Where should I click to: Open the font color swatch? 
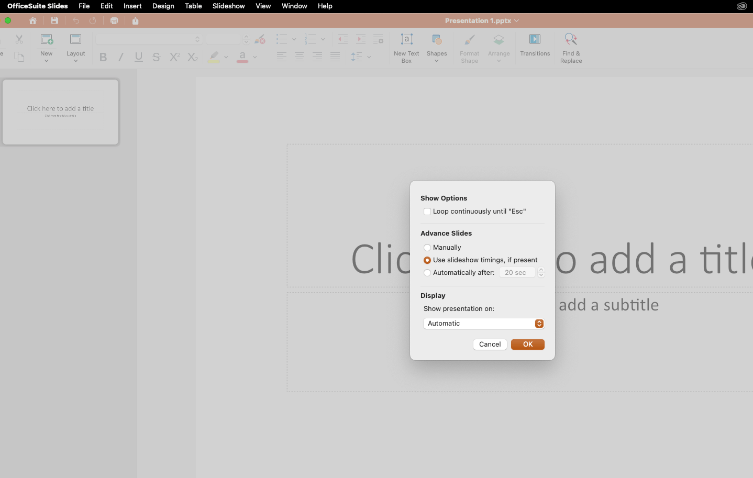click(x=242, y=57)
